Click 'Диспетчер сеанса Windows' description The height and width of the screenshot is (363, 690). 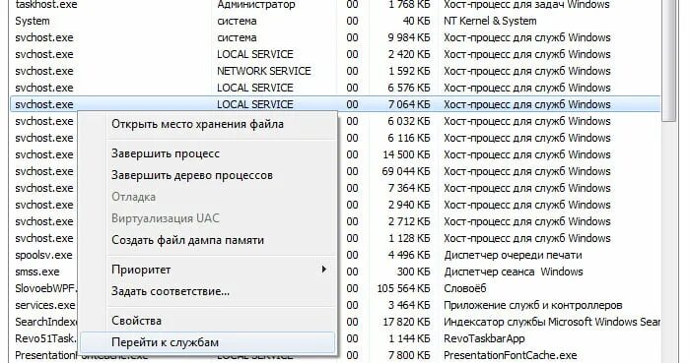pyautogui.click(x=514, y=272)
